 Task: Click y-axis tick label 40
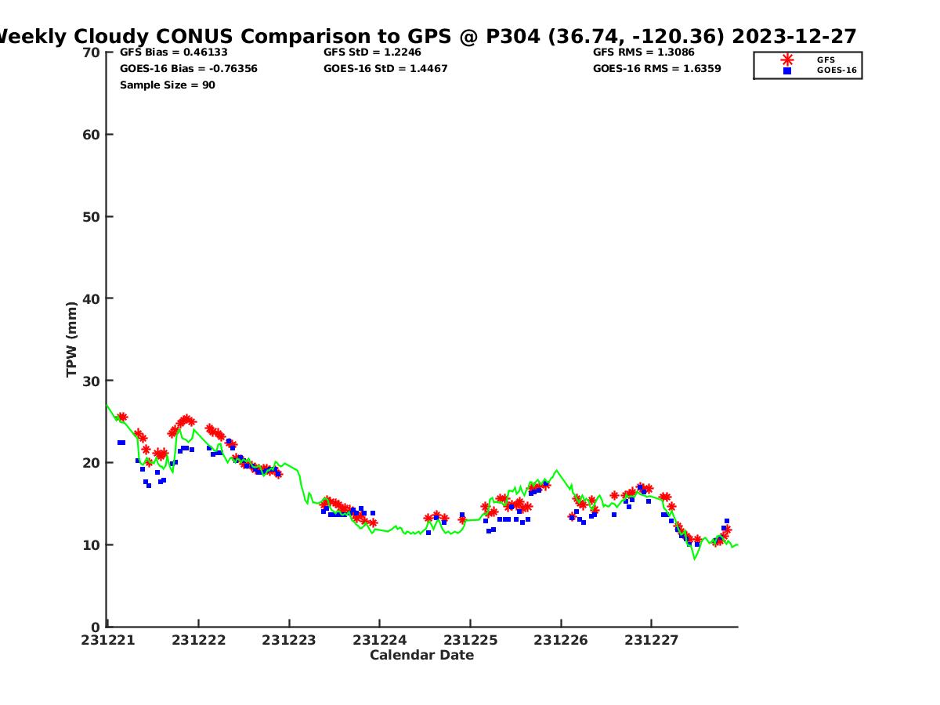pyautogui.click(x=92, y=298)
